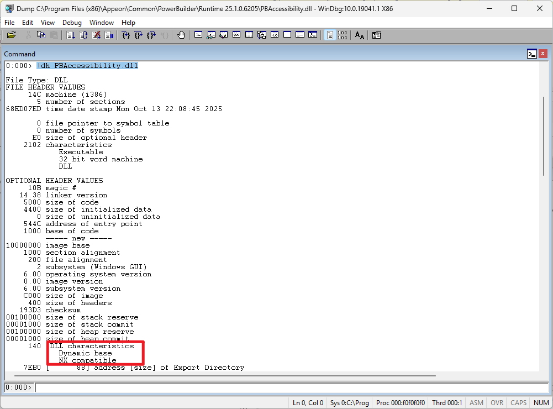Click the Step Over braces icon
The height and width of the screenshot is (409, 553).
(x=138, y=35)
